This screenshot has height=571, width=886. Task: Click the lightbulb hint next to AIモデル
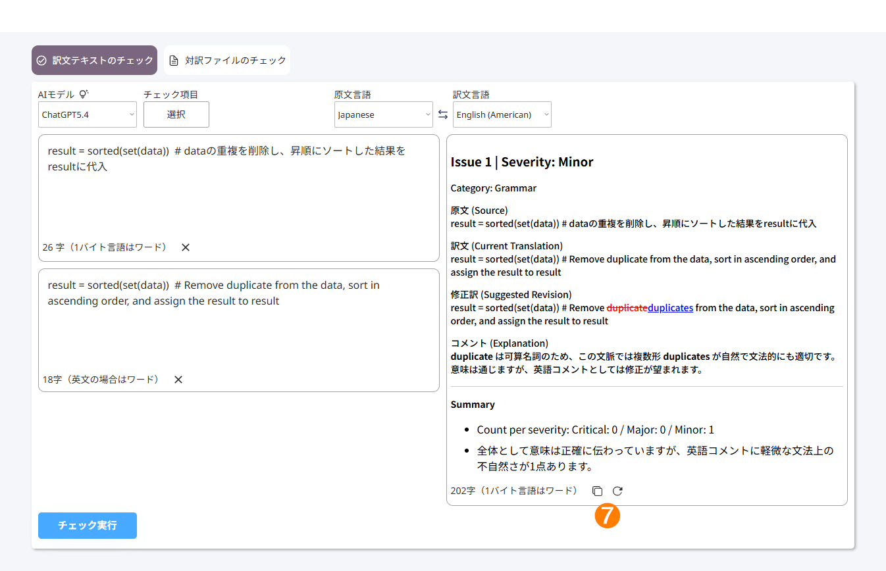[84, 94]
